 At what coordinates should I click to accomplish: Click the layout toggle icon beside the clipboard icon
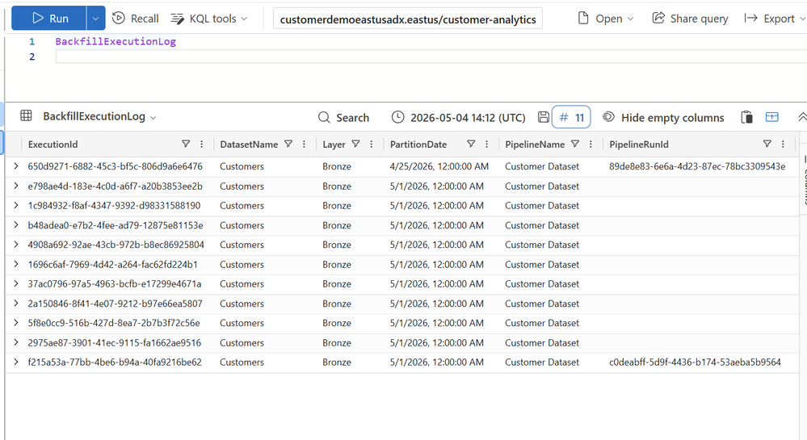[x=772, y=117]
